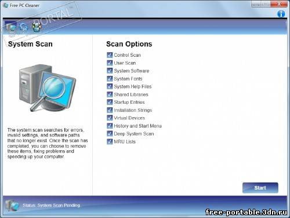This screenshot has height=218, width=290.
Task: Disable Startup Entries scanning
Action: [x=110, y=102]
